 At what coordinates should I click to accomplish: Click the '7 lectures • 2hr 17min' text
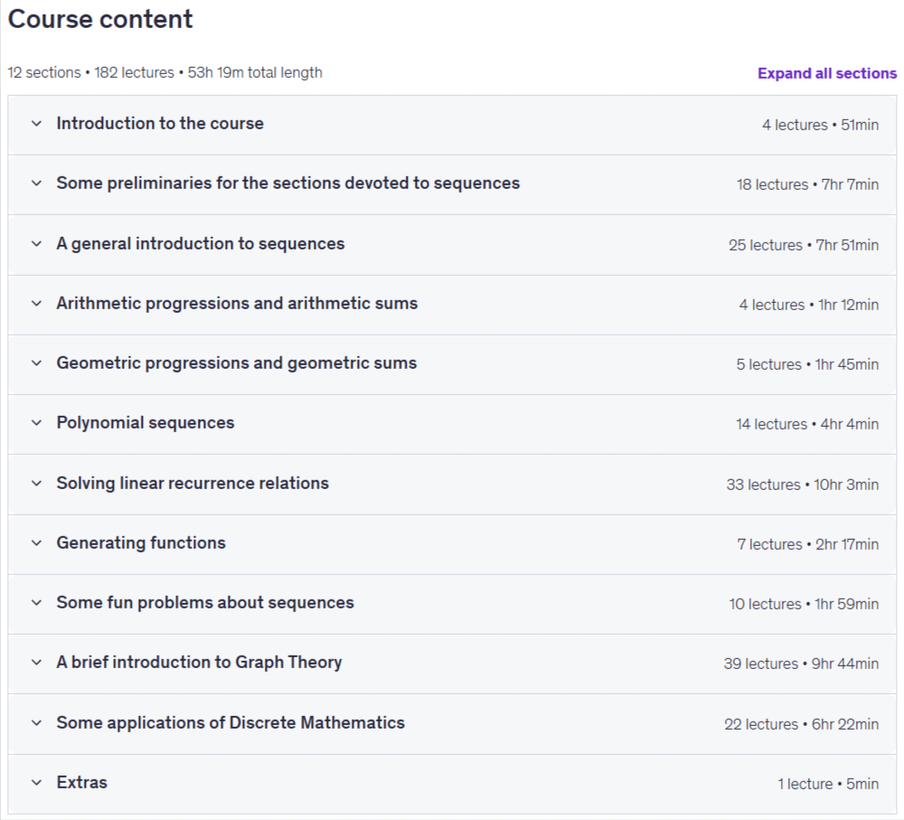[807, 545]
